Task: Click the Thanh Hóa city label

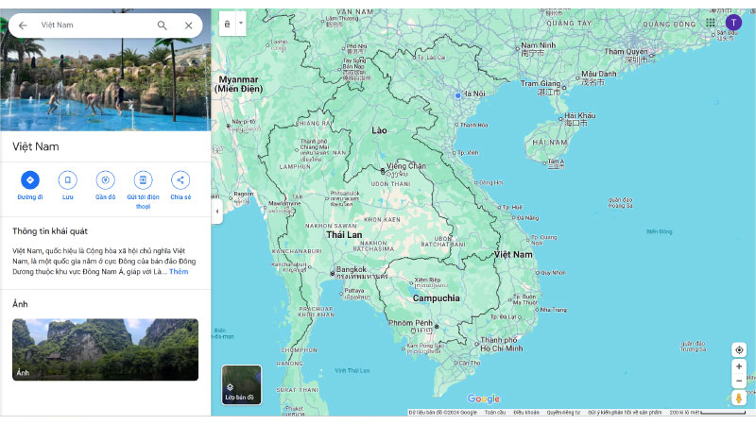Action: (x=473, y=125)
